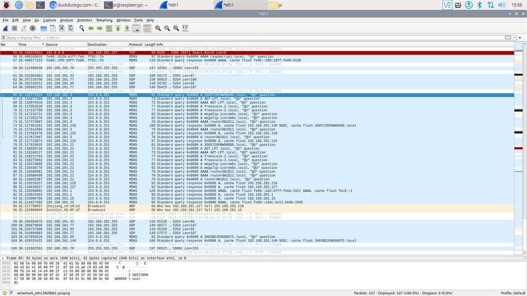Open expert information circle in status bar
The image size is (527, 296).
(4, 293)
